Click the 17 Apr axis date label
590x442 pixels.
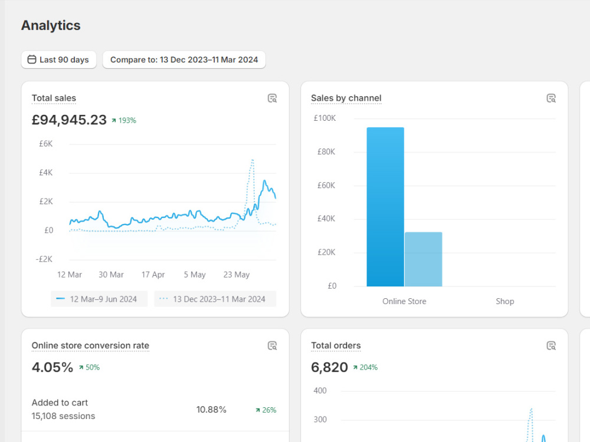point(153,275)
